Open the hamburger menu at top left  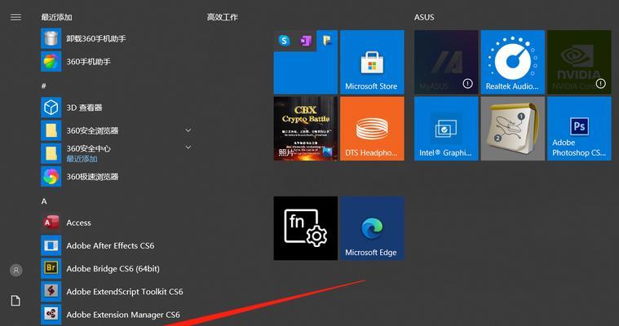tap(15, 17)
